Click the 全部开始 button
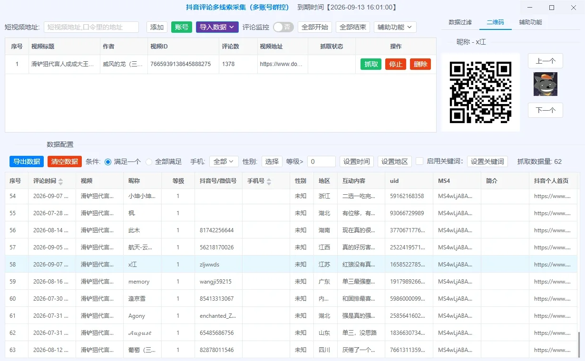The height and width of the screenshot is (361, 585). pyautogui.click(x=315, y=27)
